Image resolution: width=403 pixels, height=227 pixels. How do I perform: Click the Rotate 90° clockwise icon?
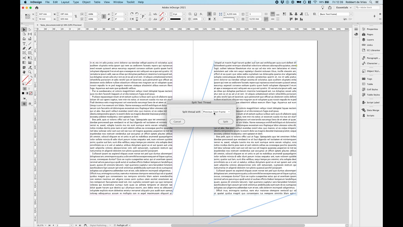132,14
